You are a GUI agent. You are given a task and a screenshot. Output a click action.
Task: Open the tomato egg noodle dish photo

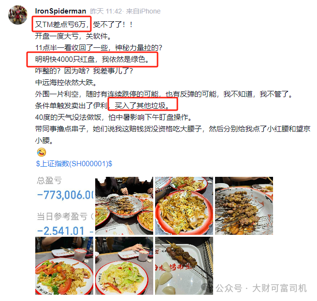64,266
